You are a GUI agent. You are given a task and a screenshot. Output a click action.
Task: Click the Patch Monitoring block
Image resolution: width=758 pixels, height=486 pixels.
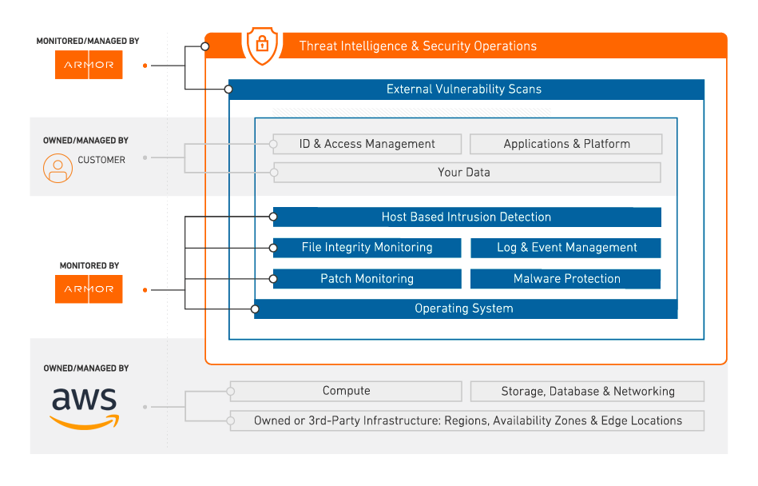[367, 279]
